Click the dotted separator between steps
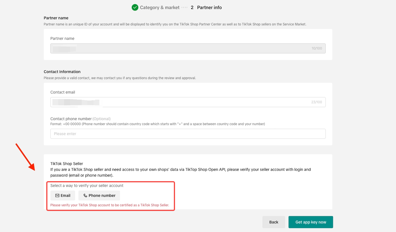 184,8
